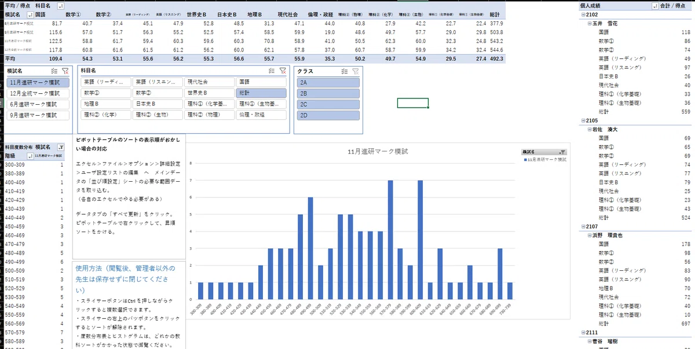Select 現代社会 in 科目名 slicer
The height and width of the screenshot is (349, 695).
point(210,83)
